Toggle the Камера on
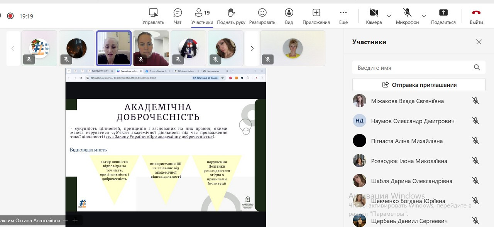Screen dimensions: 494x227 tap(374, 16)
